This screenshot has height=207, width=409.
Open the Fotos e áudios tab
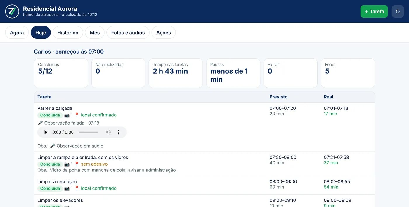point(128,33)
